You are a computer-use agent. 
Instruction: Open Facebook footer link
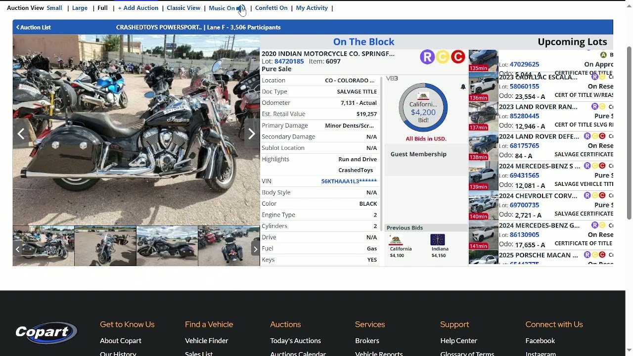tap(540, 341)
